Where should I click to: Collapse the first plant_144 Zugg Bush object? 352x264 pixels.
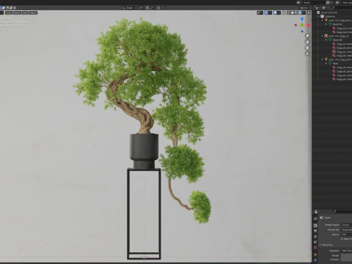point(323,21)
